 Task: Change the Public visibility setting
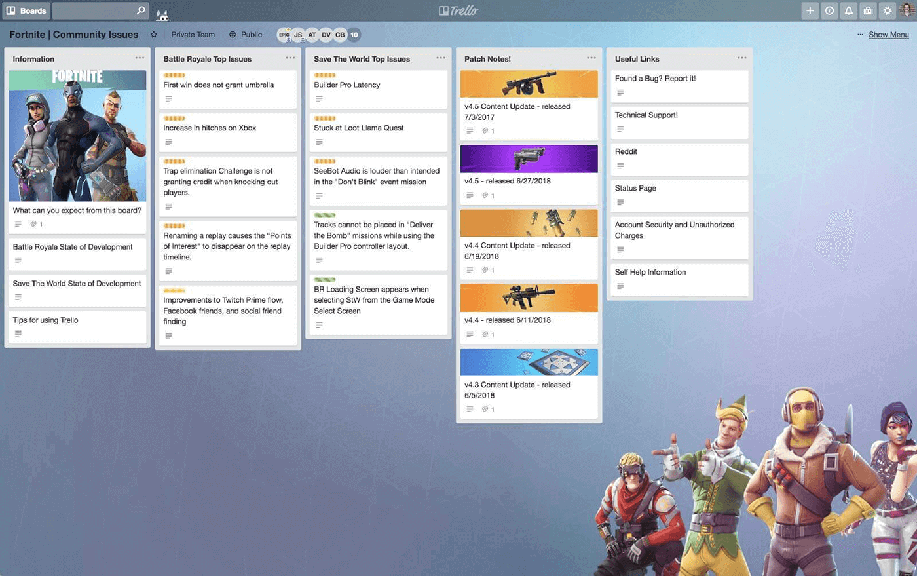click(246, 35)
